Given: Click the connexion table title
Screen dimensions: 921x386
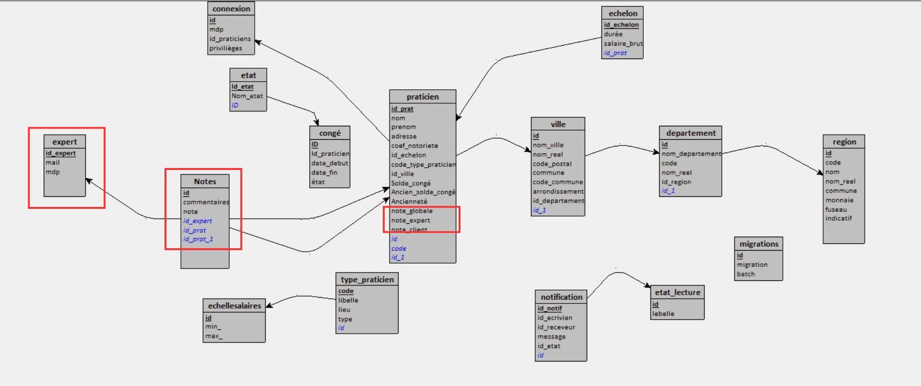Looking at the screenshot, I should [x=231, y=9].
